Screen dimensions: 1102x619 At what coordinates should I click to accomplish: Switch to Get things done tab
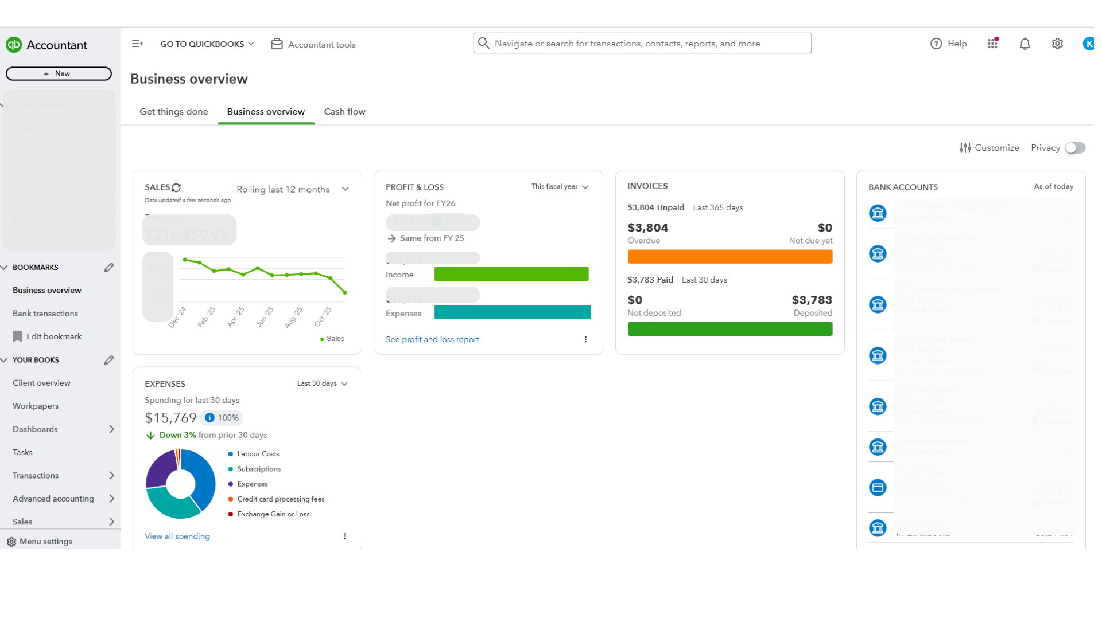click(x=173, y=112)
